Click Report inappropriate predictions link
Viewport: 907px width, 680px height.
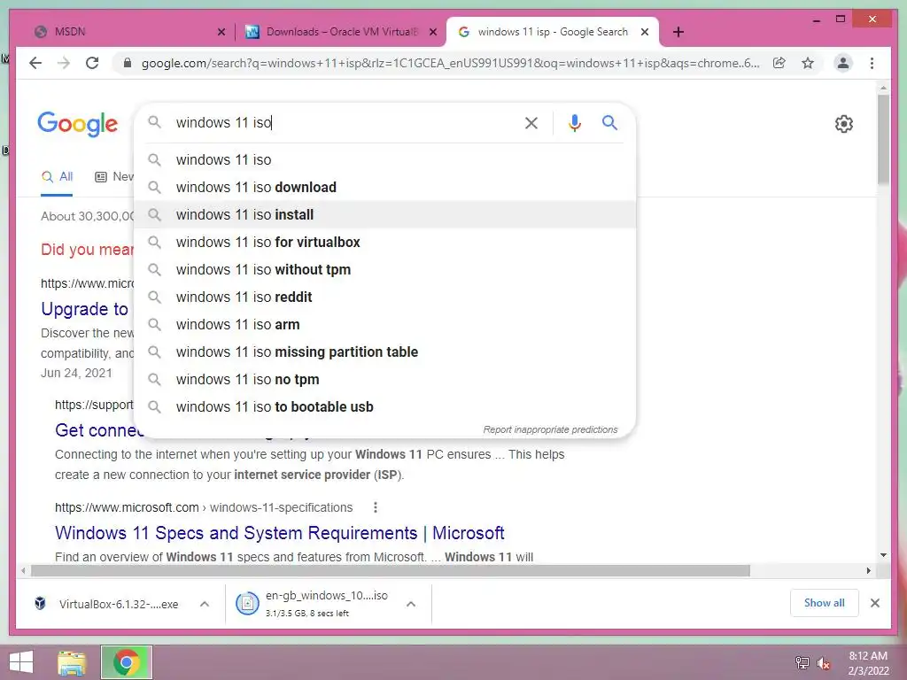pos(550,429)
